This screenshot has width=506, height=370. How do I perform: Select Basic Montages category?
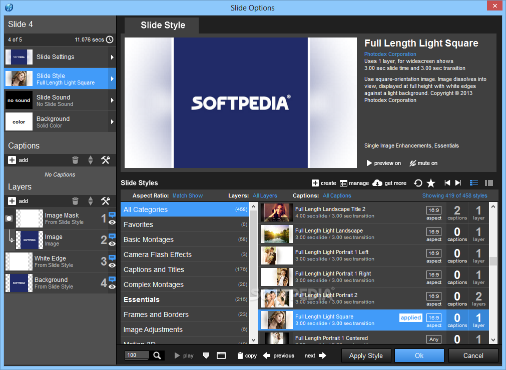tap(185, 239)
